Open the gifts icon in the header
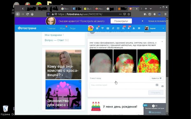Image resolution: width=191 pixels, height=119 pixels. point(97,28)
